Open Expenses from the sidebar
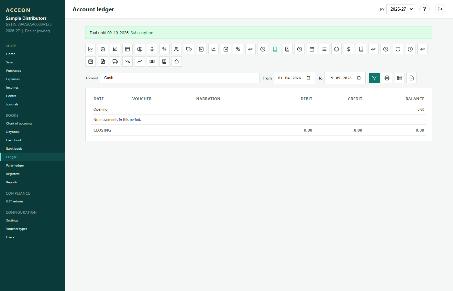The height and width of the screenshot is (291, 453). tap(32, 79)
